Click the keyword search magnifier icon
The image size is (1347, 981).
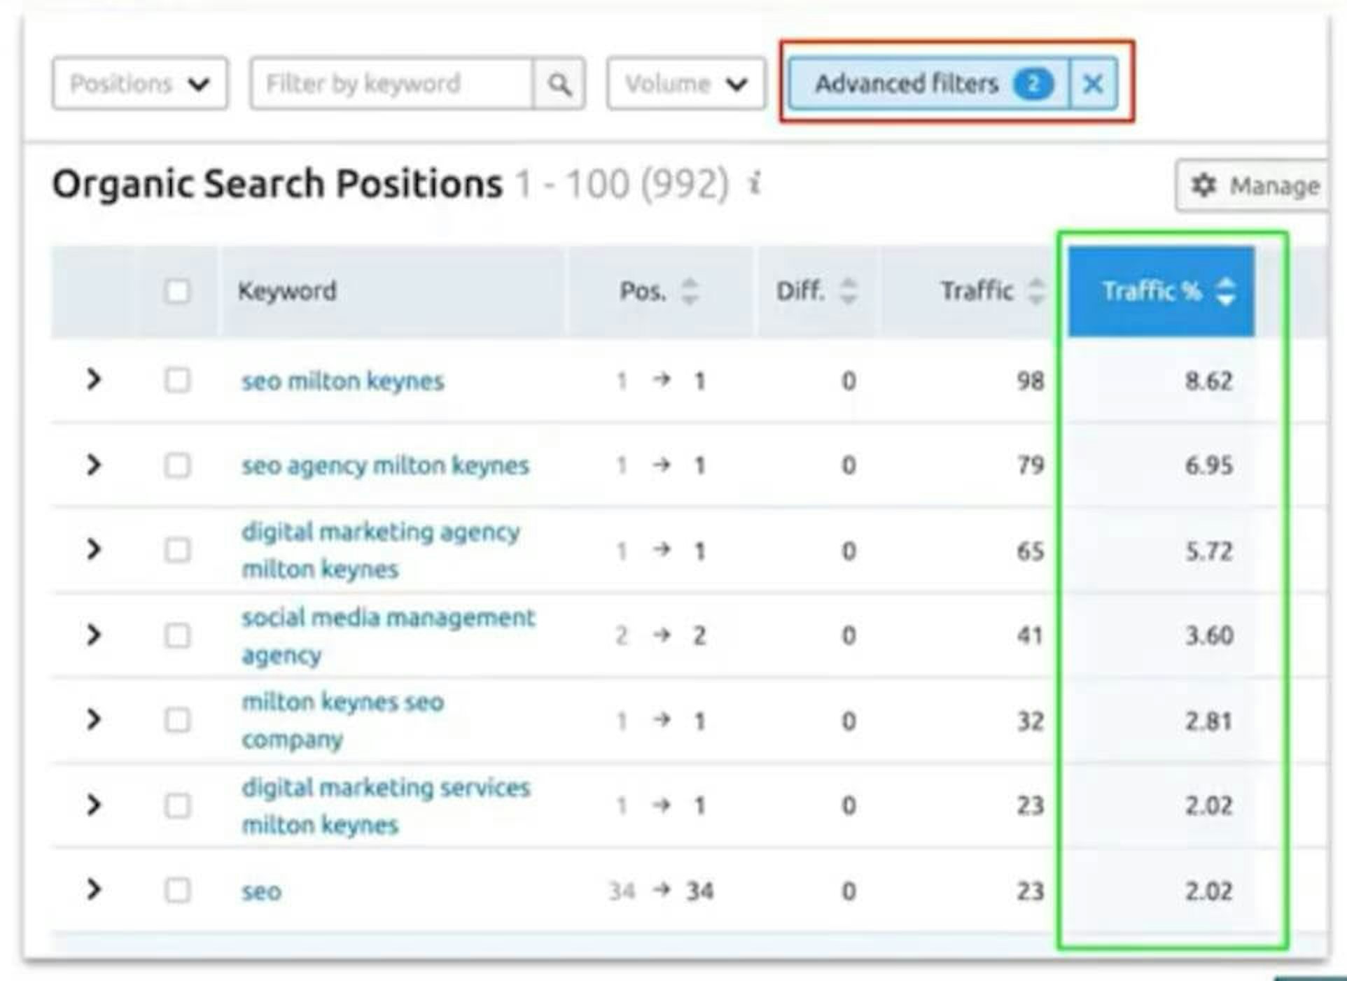[559, 85]
